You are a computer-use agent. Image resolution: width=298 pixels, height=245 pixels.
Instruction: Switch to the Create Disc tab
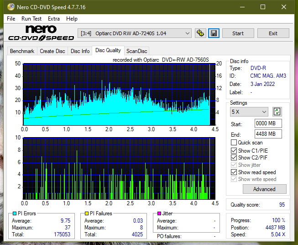pos(52,51)
